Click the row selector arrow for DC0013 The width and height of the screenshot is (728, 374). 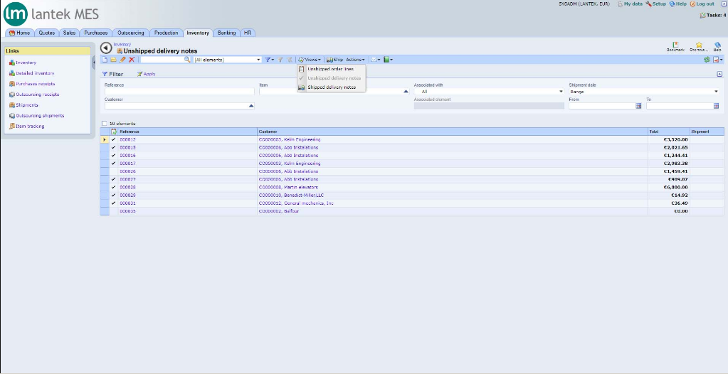[105, 139]
